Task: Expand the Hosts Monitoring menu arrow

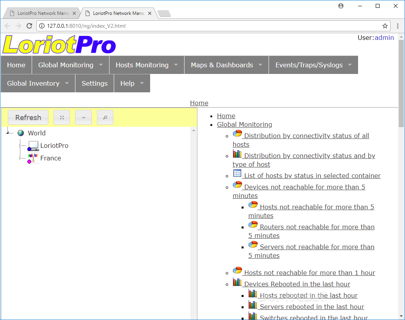Action: [176, 65]
